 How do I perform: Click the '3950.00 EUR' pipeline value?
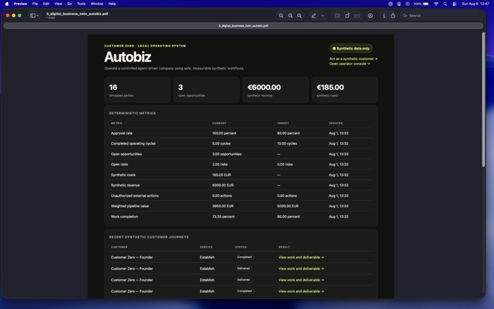pos(222,206)
